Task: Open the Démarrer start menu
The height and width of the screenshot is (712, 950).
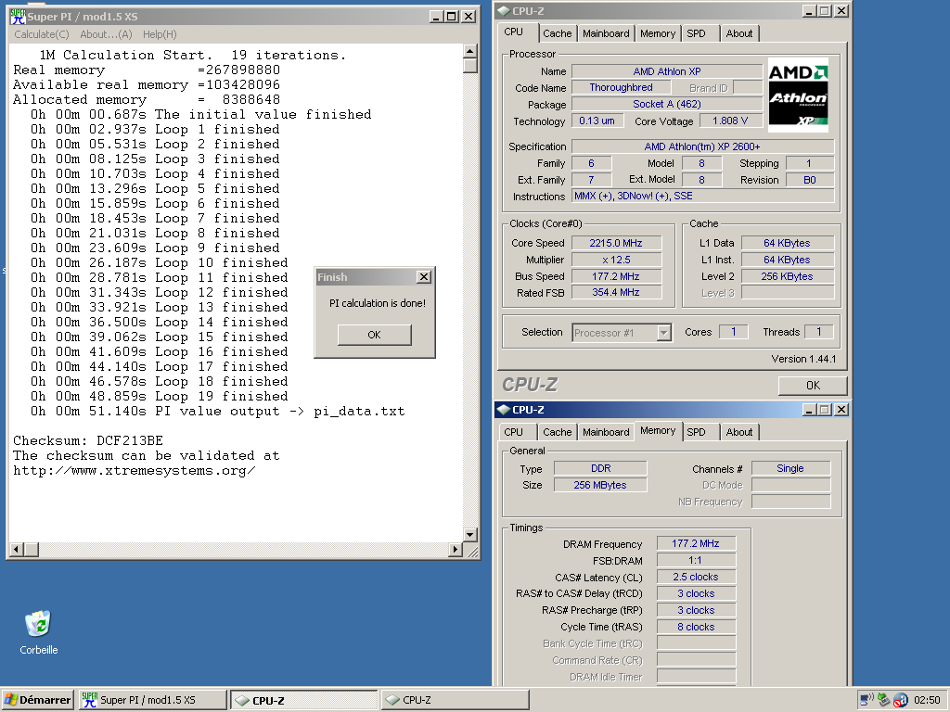Action: click(x=38, y=700)
